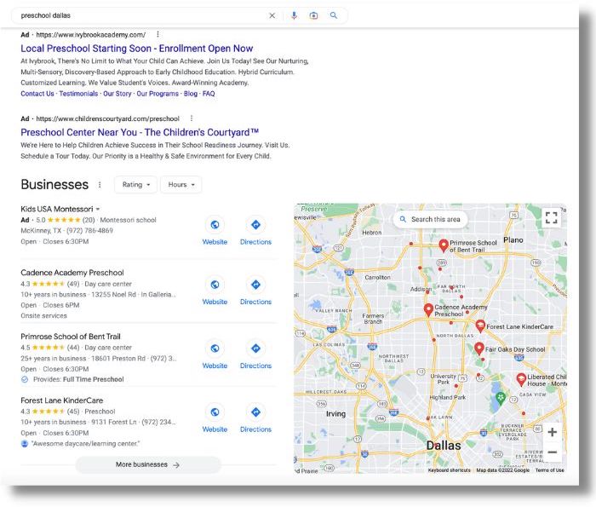Click 'Provides: Full Time Preschool' text
This screenshot has width=596, height=507.
[78, 379]
